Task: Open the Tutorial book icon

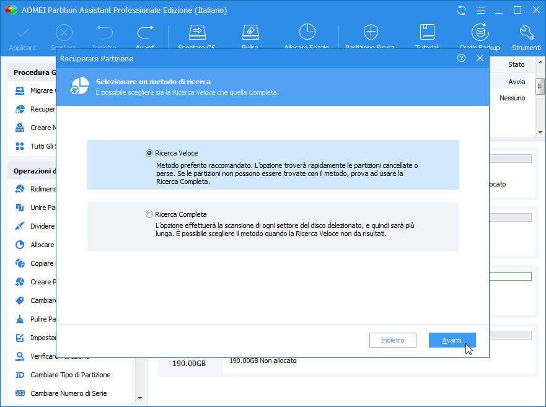Action: 427,32
